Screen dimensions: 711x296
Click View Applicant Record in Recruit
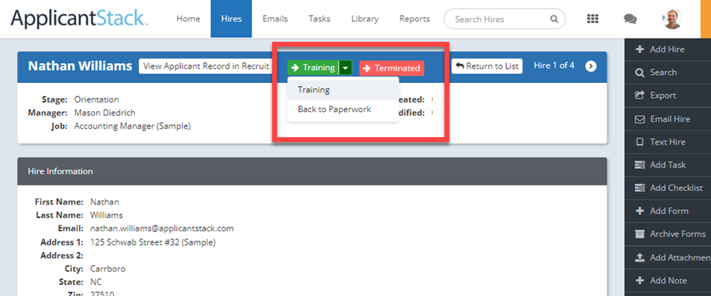[x=206, y=66]
